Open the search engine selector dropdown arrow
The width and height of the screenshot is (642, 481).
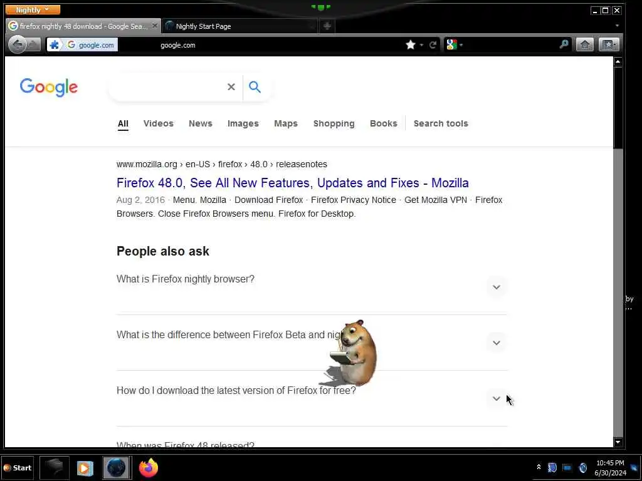point(461,45)
